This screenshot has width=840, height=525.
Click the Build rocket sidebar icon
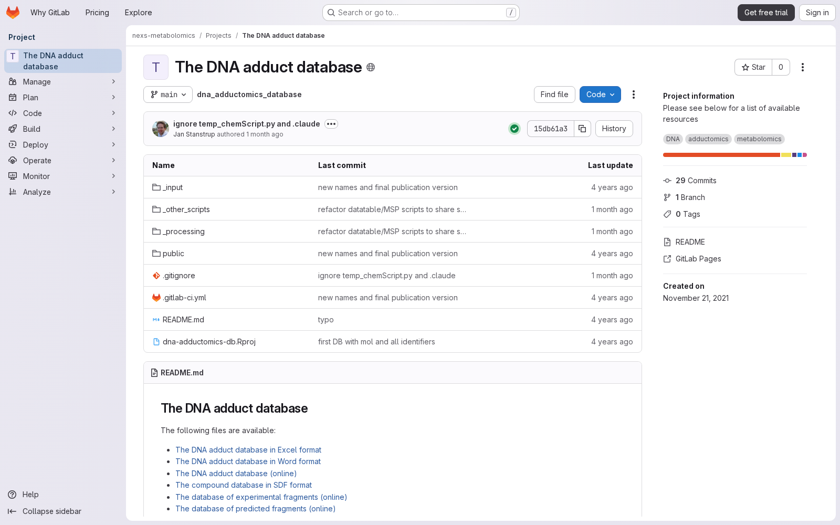tap(13, 129)
